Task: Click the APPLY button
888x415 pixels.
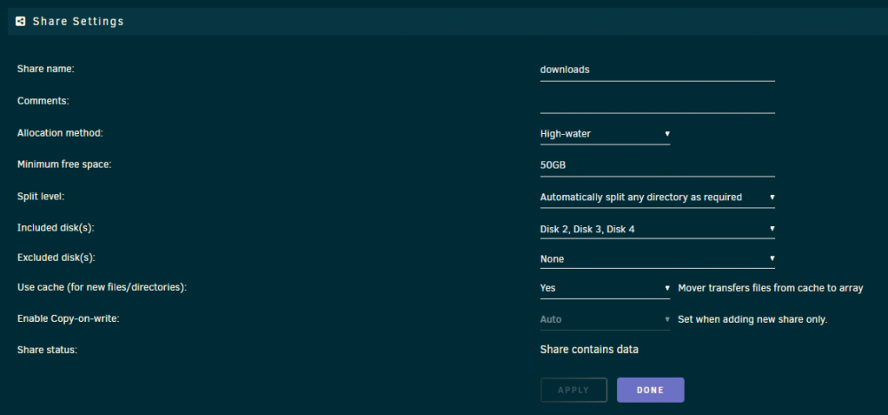Action: point(574,390)
